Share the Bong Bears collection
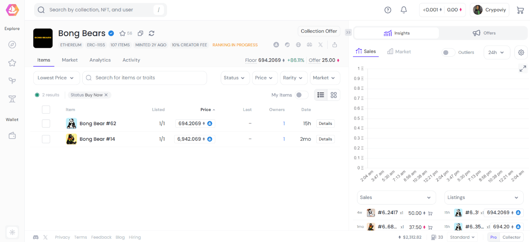Viewport: 530px width, 242px height. (334, 44)
